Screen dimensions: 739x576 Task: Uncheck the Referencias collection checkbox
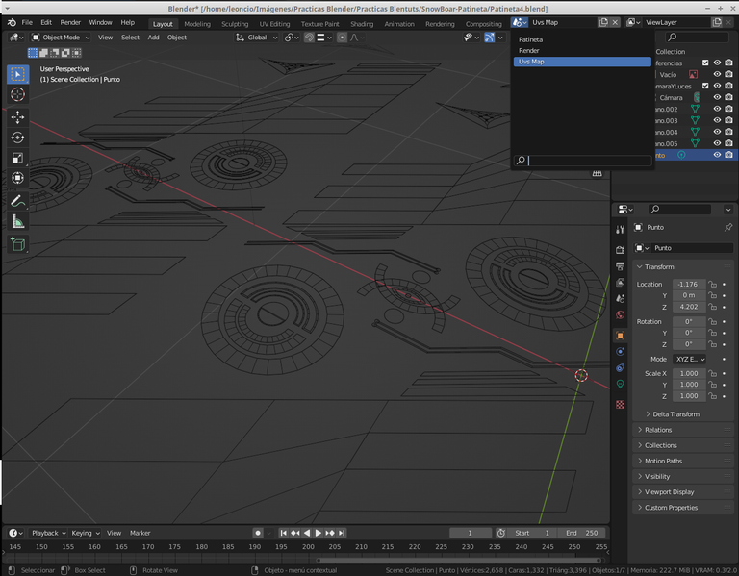705,63
